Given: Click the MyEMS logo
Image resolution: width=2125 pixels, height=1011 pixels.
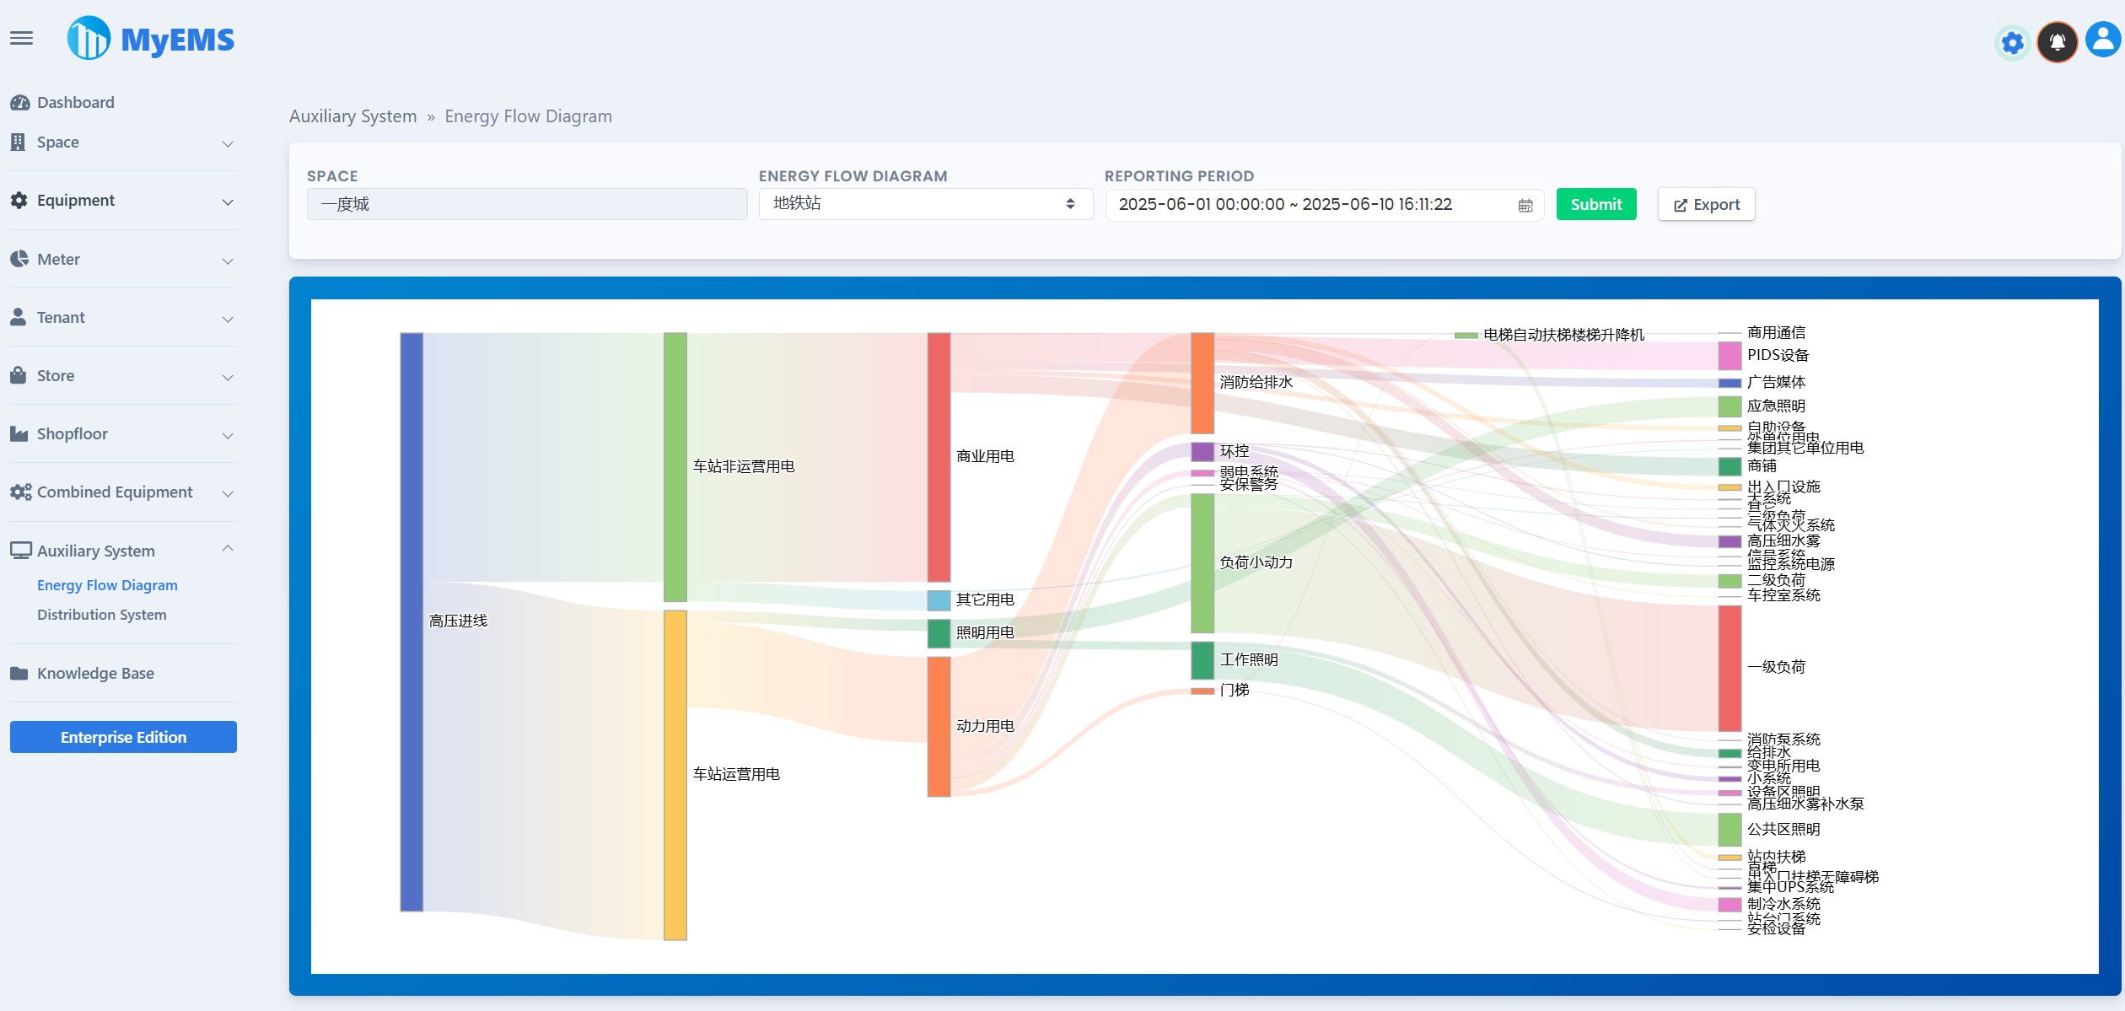Looking at the screenshot, I should pos(150,37).
